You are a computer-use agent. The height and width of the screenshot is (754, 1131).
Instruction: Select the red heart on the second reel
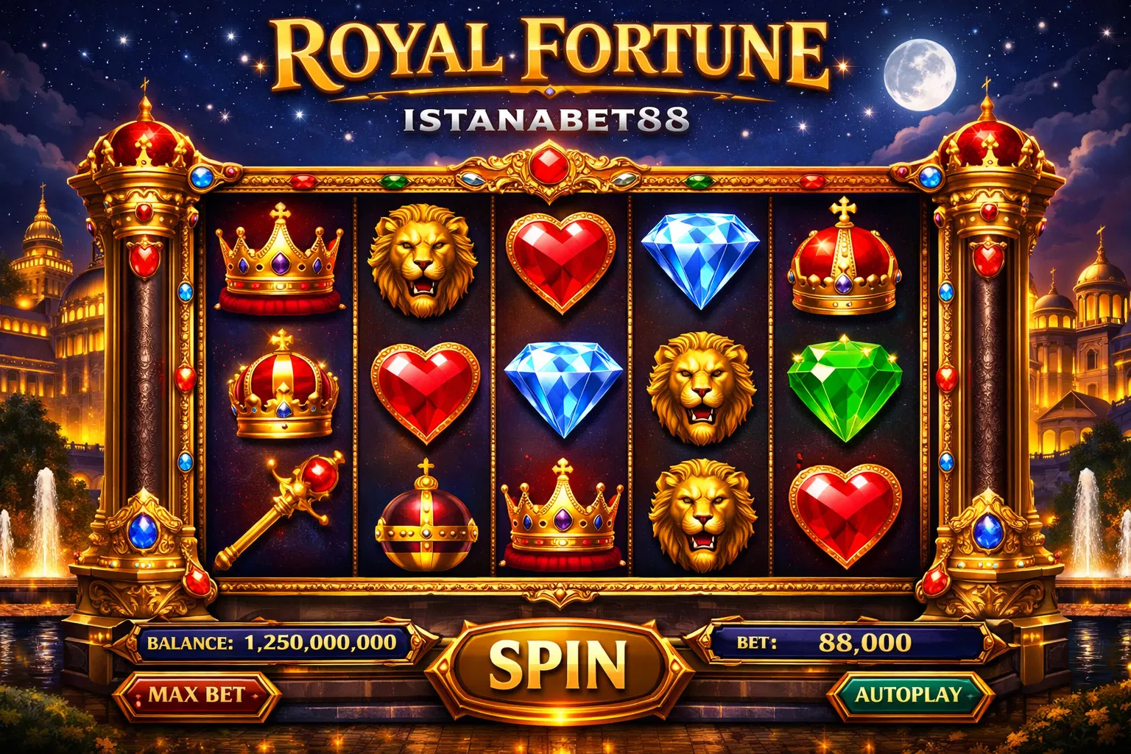pyautogui.click(x=426, y=392)
